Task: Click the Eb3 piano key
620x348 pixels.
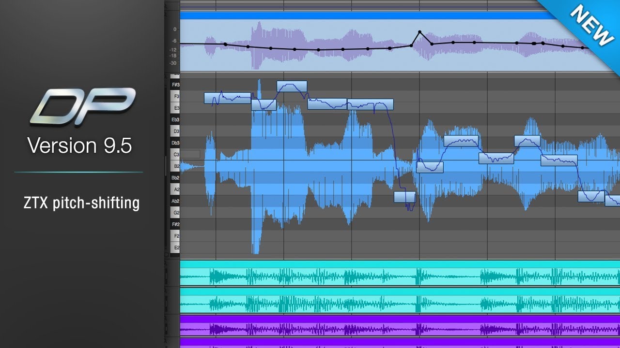Action: [175, 119]
